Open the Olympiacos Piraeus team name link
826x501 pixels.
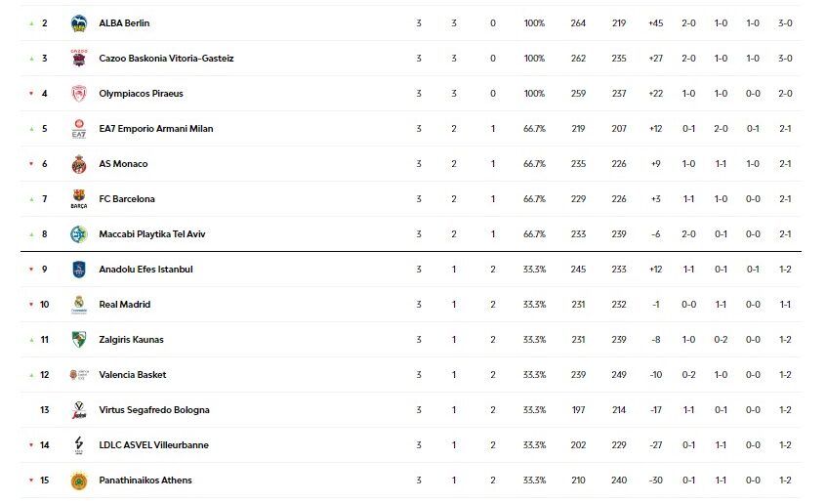[x=141, y=94]
